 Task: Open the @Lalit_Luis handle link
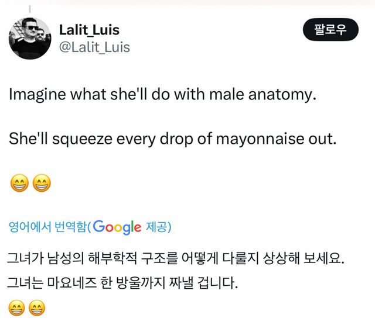(x=94, y=47)
